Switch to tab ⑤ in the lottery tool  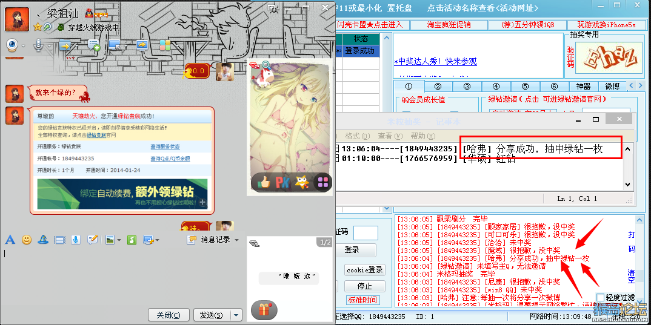click(525, 86)
